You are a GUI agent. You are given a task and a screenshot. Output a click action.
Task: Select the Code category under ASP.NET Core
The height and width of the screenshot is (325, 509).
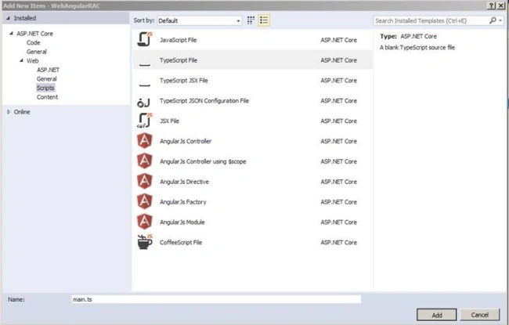(34, 42)
